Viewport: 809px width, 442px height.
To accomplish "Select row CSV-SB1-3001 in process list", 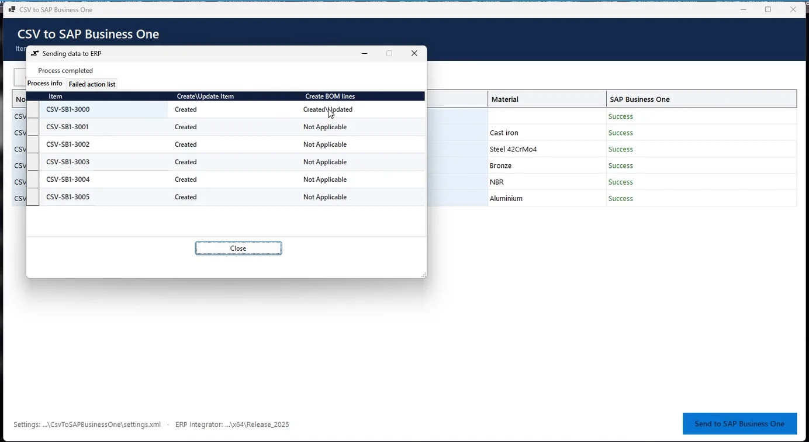I will click(226, 127).
